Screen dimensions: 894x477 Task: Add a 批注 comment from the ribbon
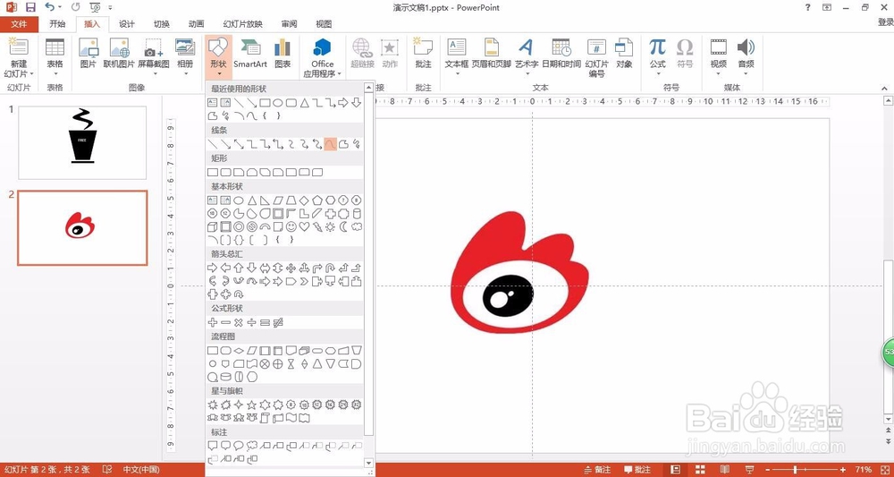(x=424, y=55)
